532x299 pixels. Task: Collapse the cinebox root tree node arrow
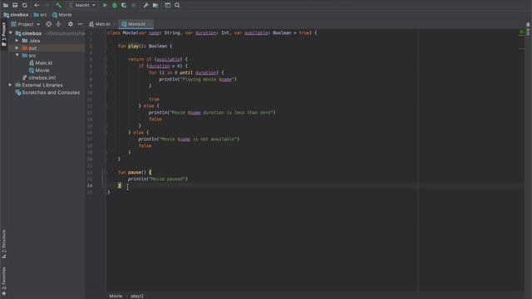coord(11,33)
